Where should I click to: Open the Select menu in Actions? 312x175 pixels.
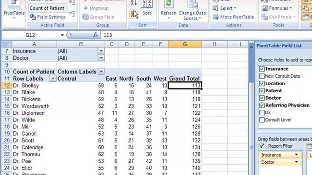224,8
